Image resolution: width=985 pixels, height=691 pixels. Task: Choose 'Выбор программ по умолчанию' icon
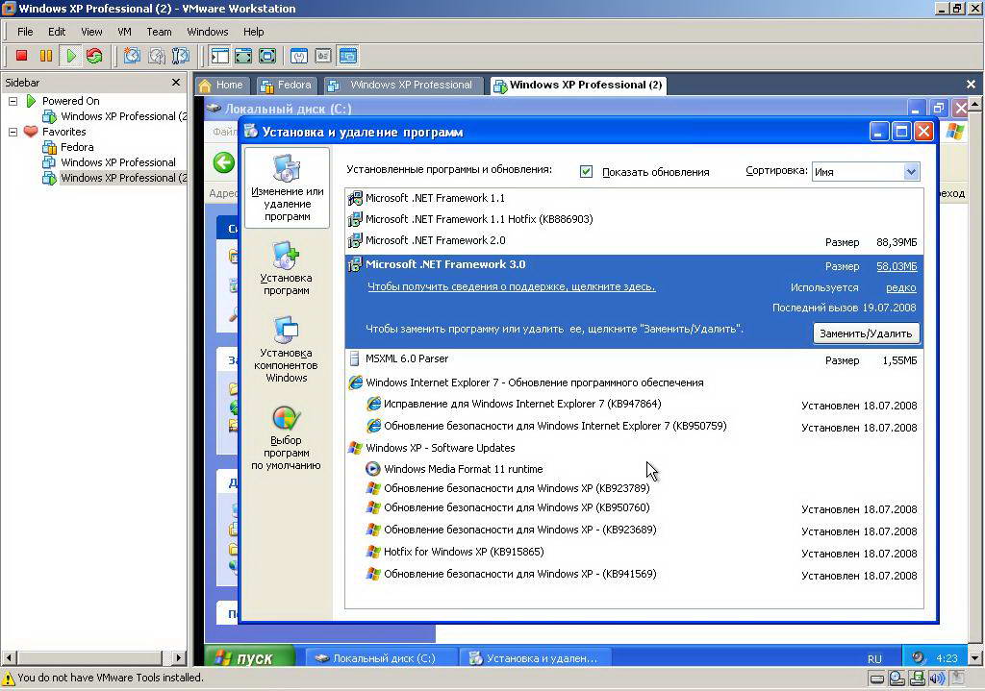tap(286, 437)
